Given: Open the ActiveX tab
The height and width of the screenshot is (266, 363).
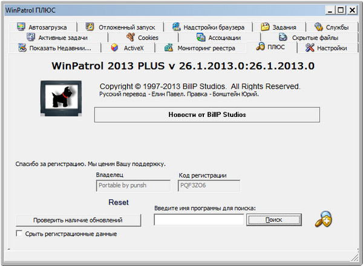Looking at the screenshot, I should [x=128, y=48].
